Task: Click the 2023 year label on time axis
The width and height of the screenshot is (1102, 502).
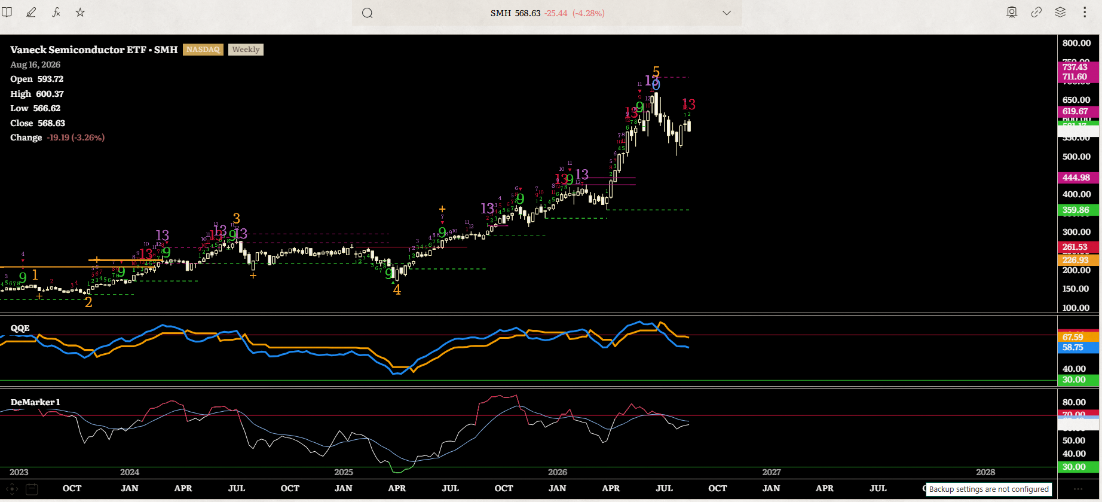Action: [x=19, y=472]
